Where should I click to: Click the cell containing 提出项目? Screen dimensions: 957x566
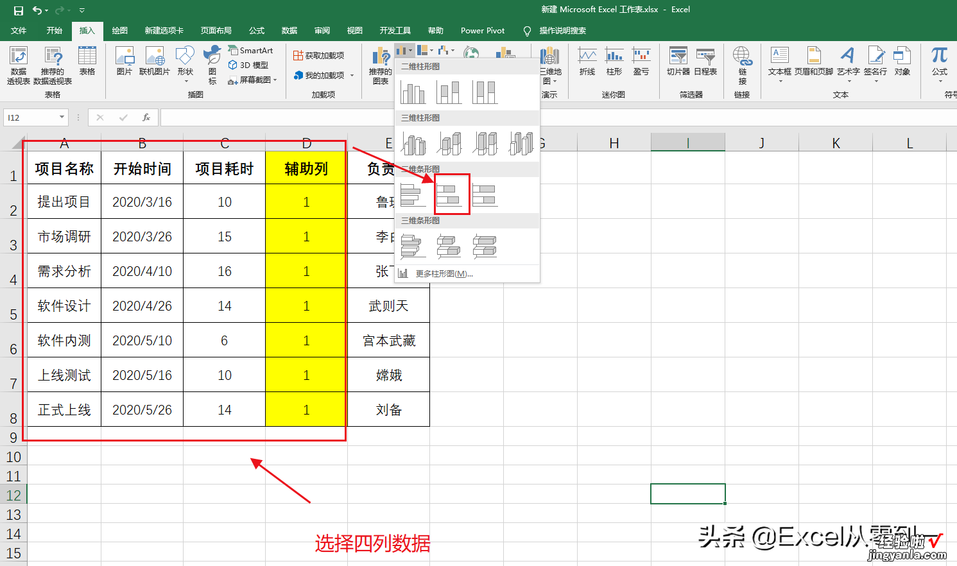point(64,202)
